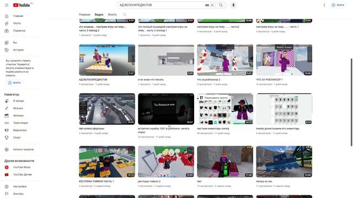Search within the channel magnifier icon
Viewport: 353px width, 198px height.
click(x=125, y=15)
